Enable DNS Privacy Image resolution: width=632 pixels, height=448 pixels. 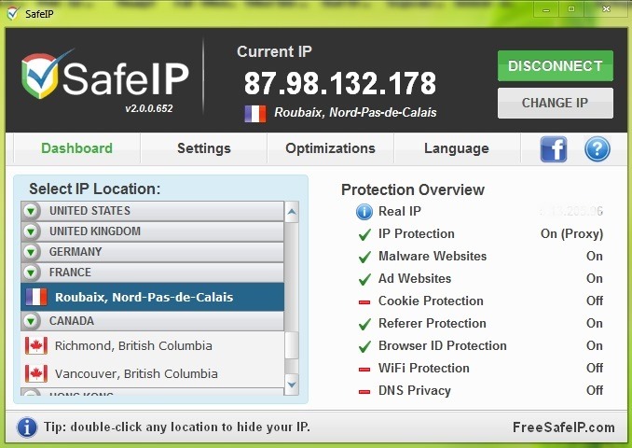click(x=364, y=391)
